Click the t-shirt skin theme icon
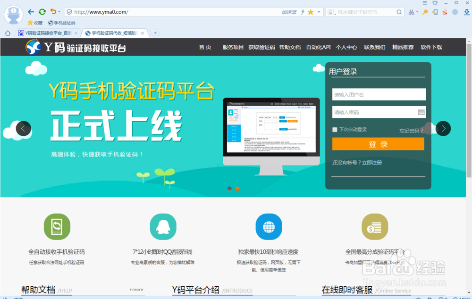472x299 pixels. (434, 3)
